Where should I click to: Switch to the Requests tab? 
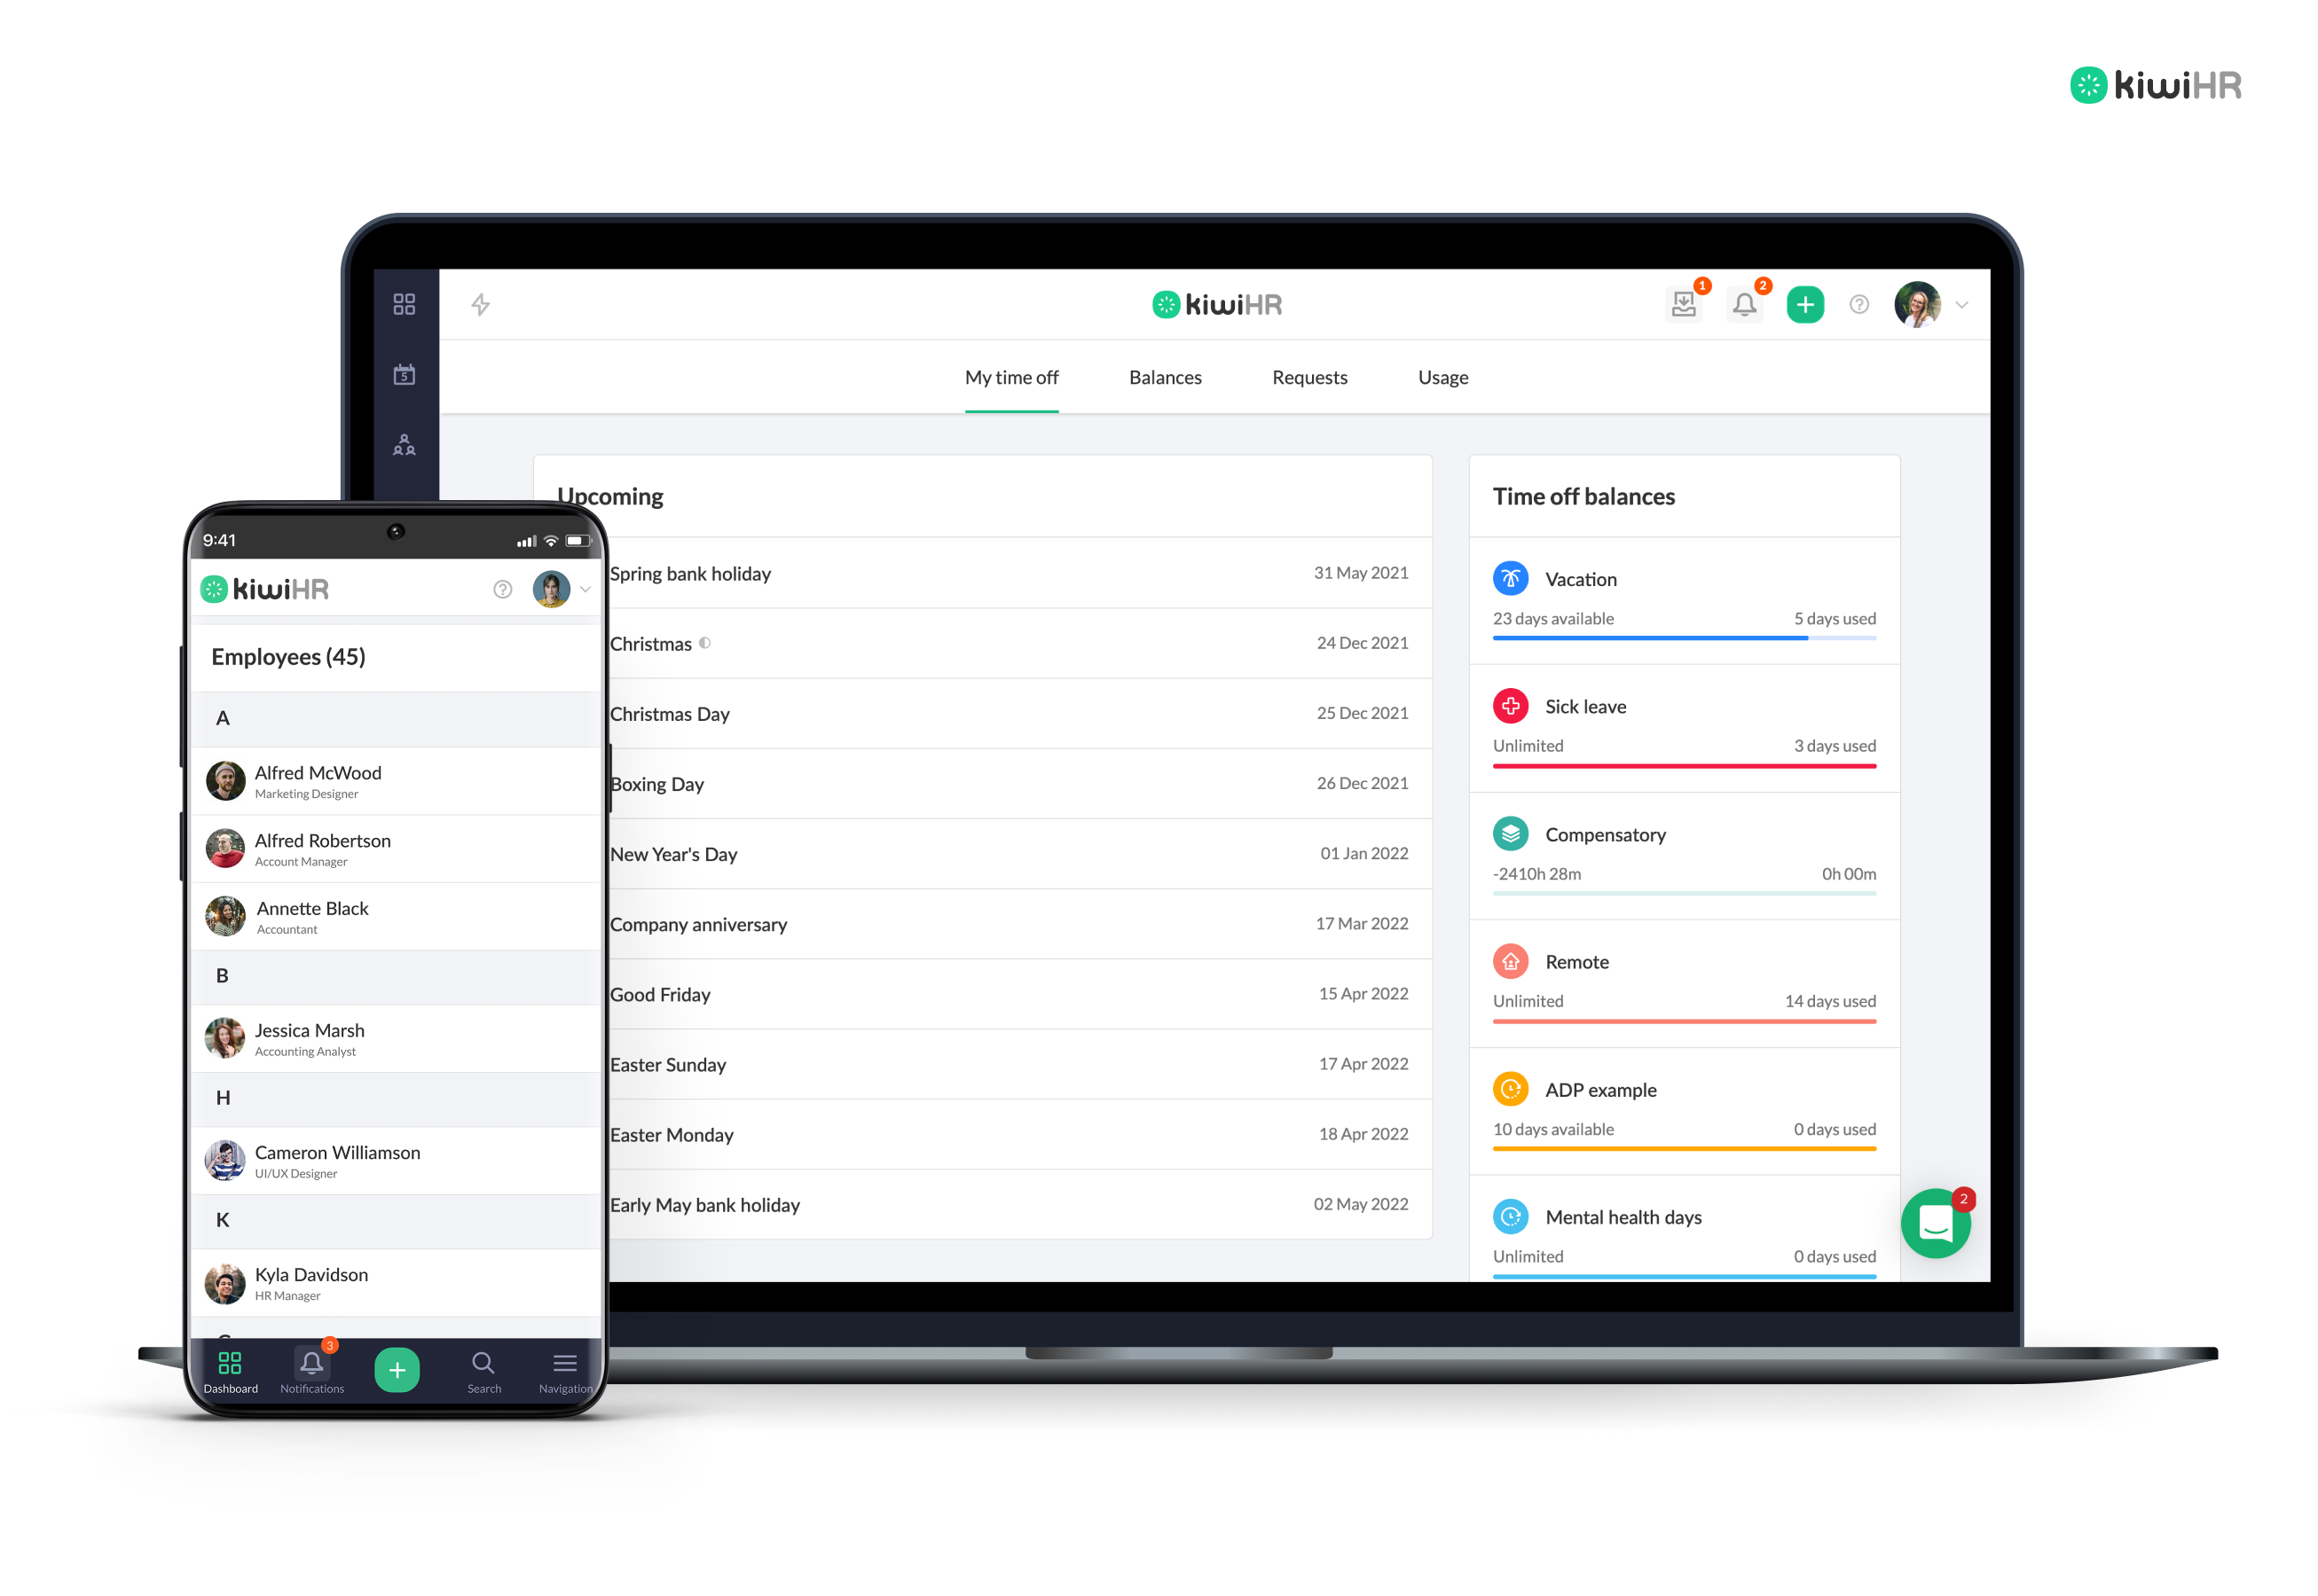click(x=1310, y=375)
